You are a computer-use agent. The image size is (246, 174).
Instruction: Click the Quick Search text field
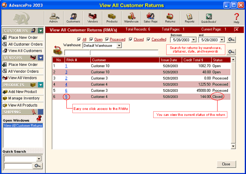click(18, 166)
